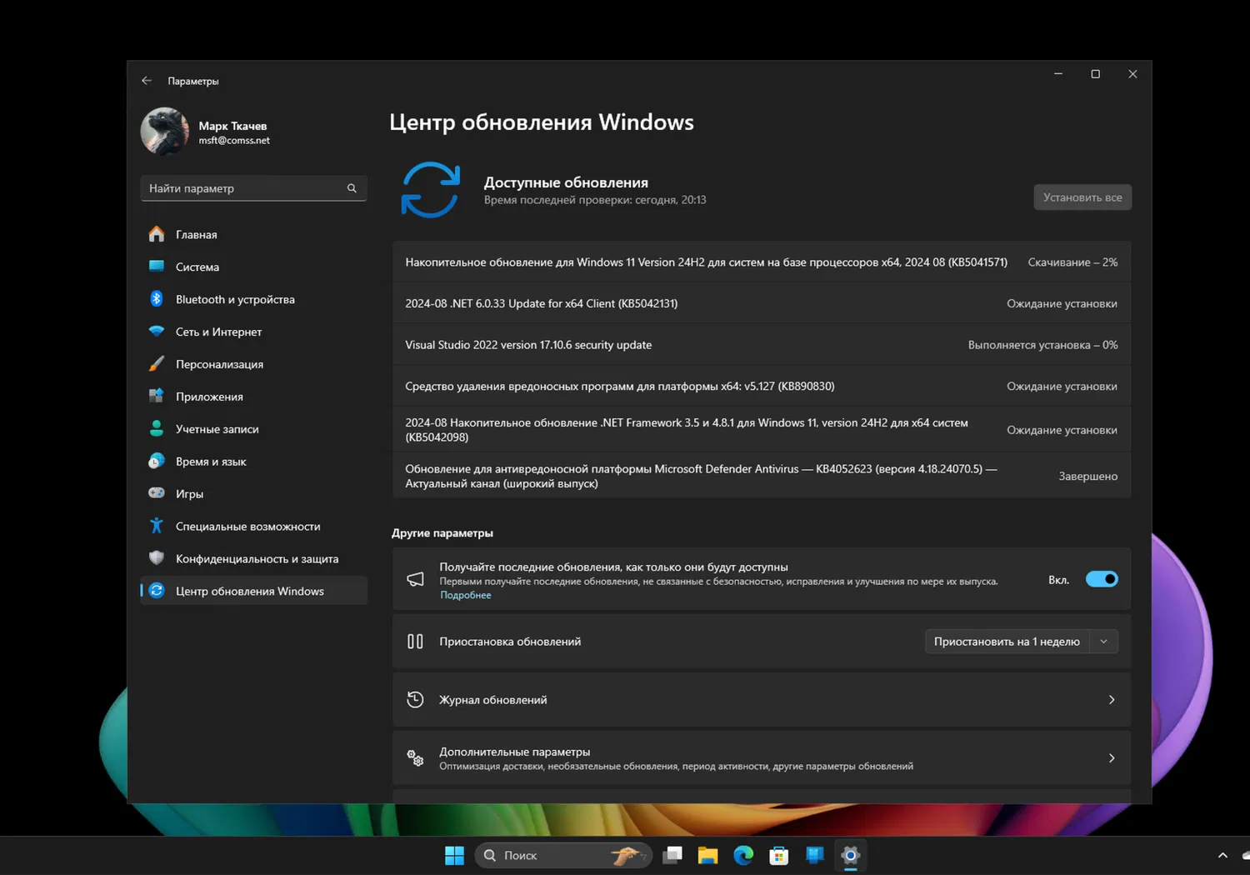The height and width of the screenshot is (875, 1250).
Task: Turn off the latest updates toggle
Action: pos(1102,579)
